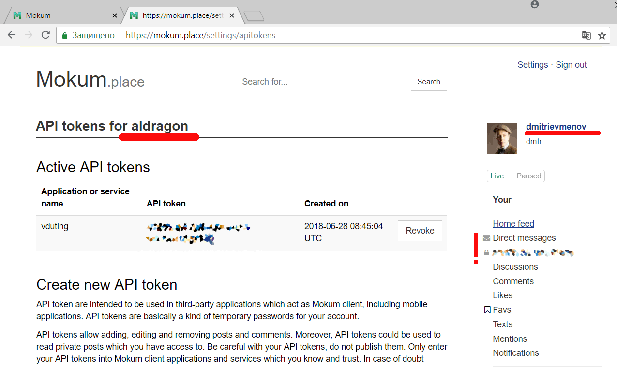Reload the page with the refresh icon

[x=45, y=35]
